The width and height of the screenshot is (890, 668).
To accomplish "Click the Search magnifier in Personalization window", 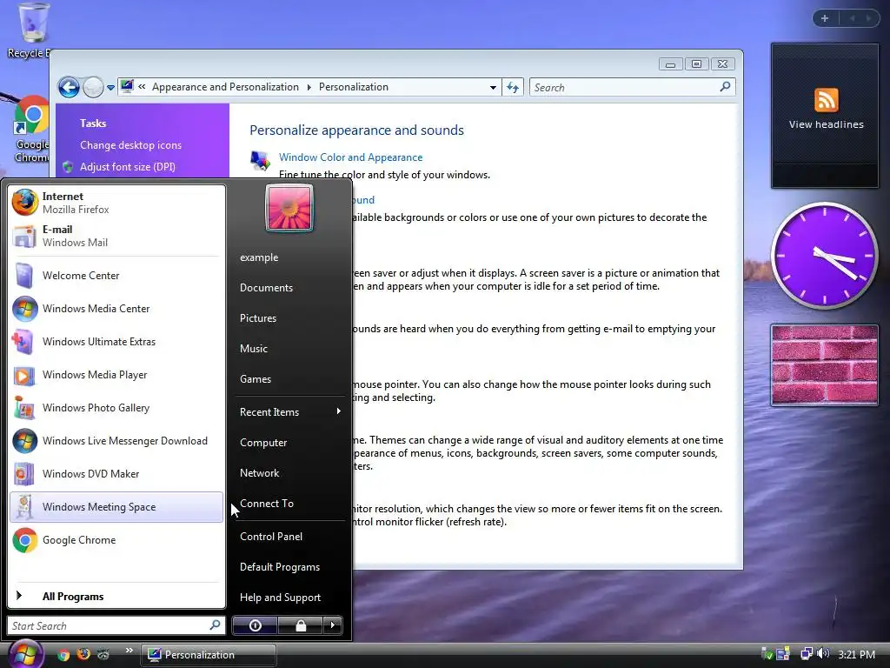I will click(x=725, y=87).
